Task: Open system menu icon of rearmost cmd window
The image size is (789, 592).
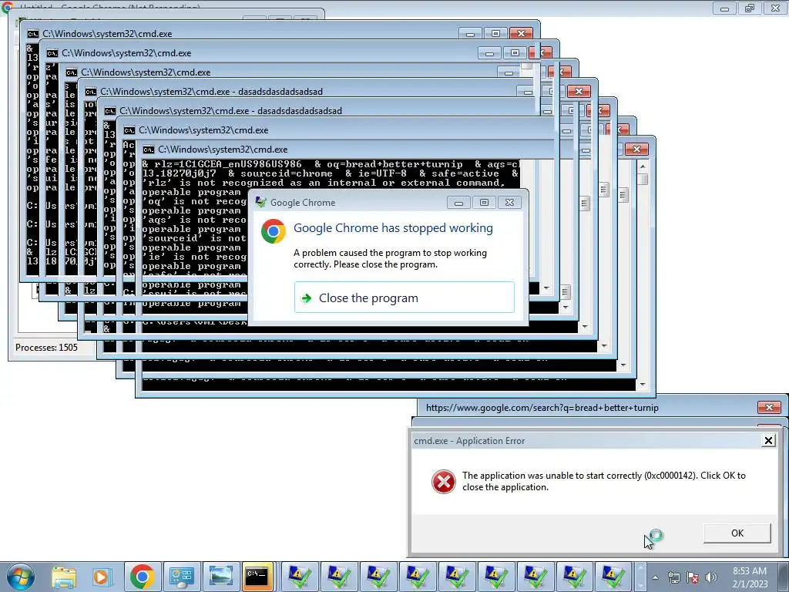Action: point(32,34)
